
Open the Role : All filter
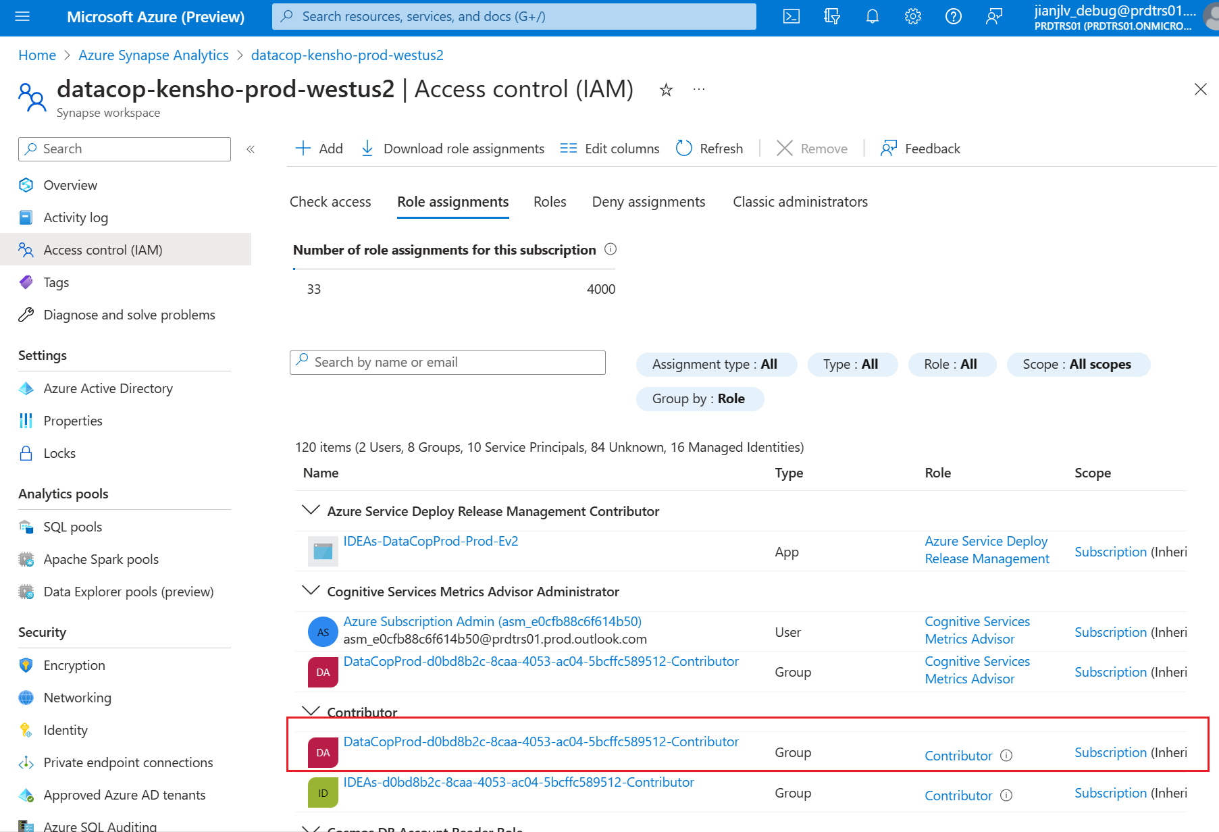click(952, 364)
